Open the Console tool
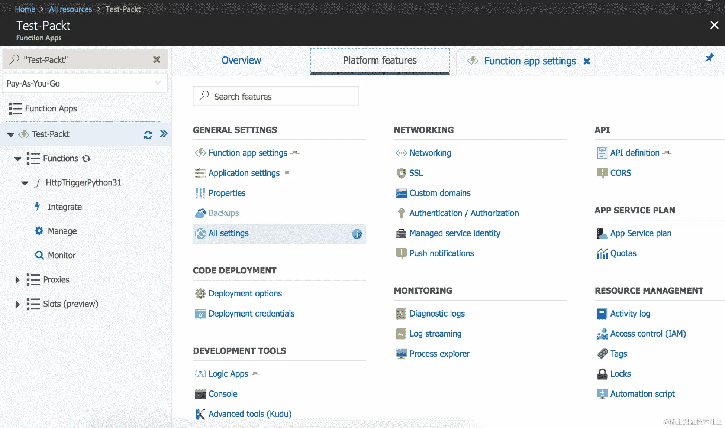Screen dimensions: 725x428 pyautogui.click(x=222, y=394)
